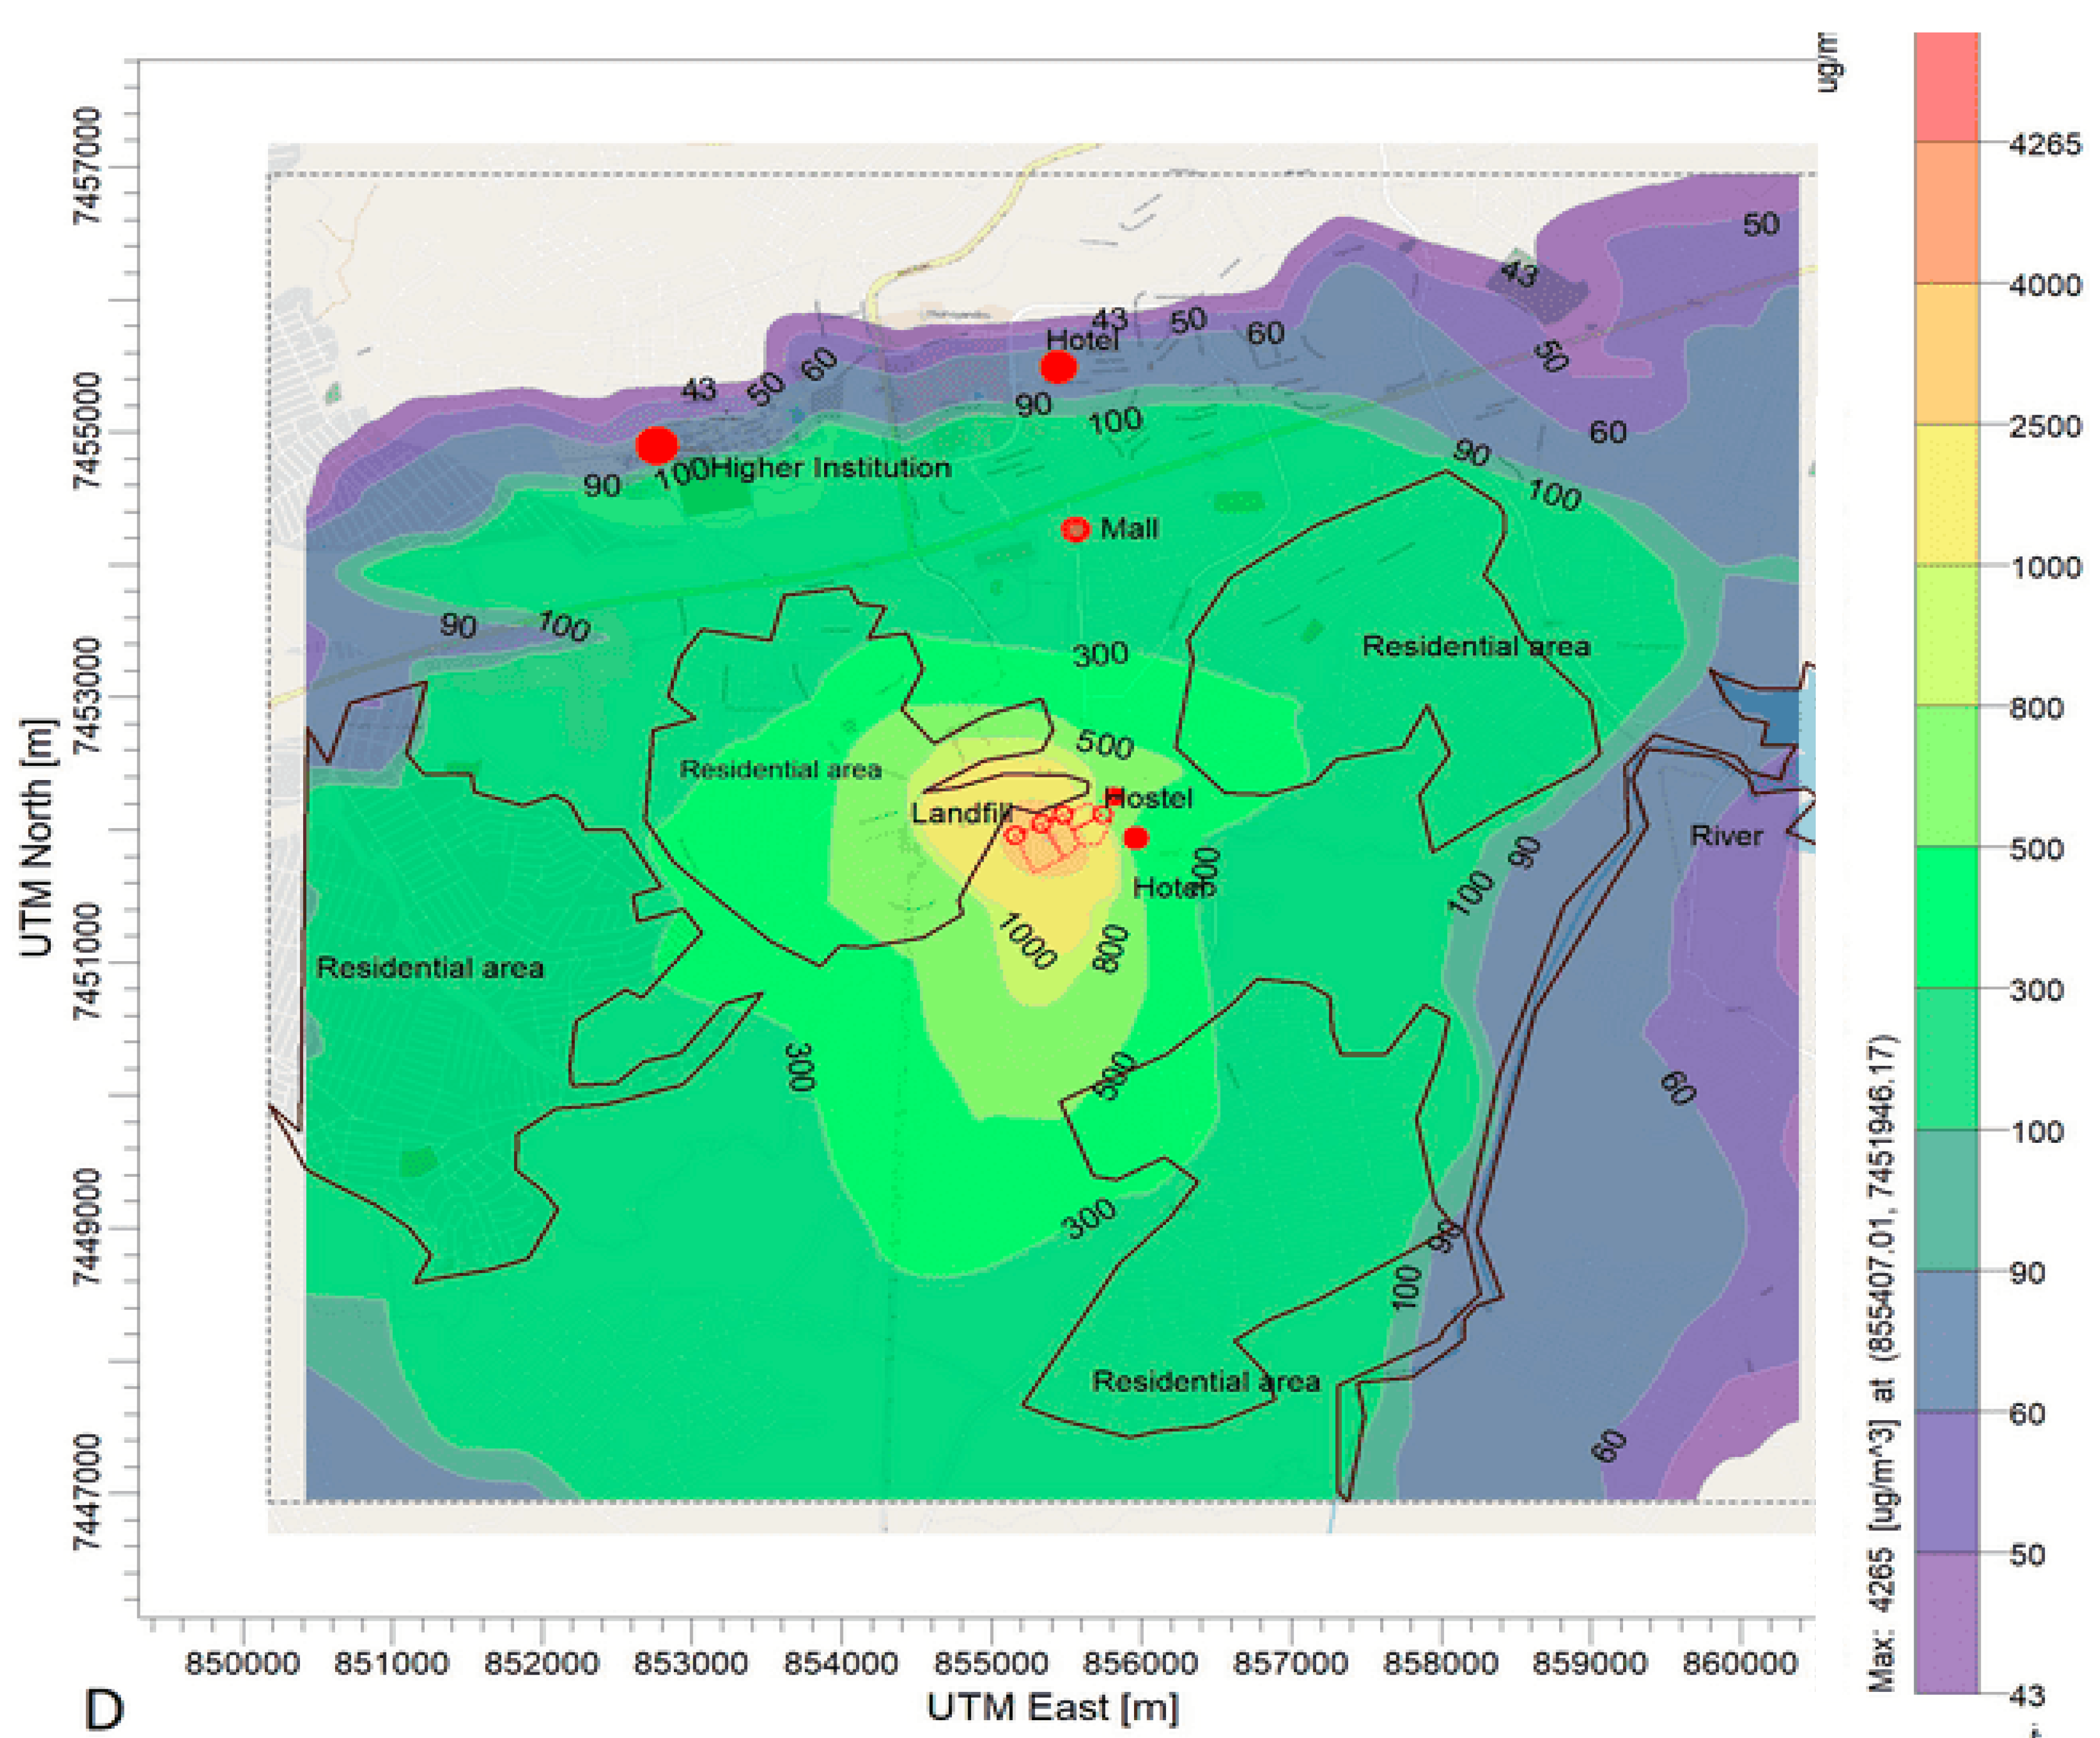Click the red Mall marker circle
This screenshot has width=2100, height=1738.
coord(1075,528)
